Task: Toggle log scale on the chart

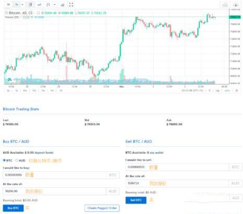Action: (217, 90)
